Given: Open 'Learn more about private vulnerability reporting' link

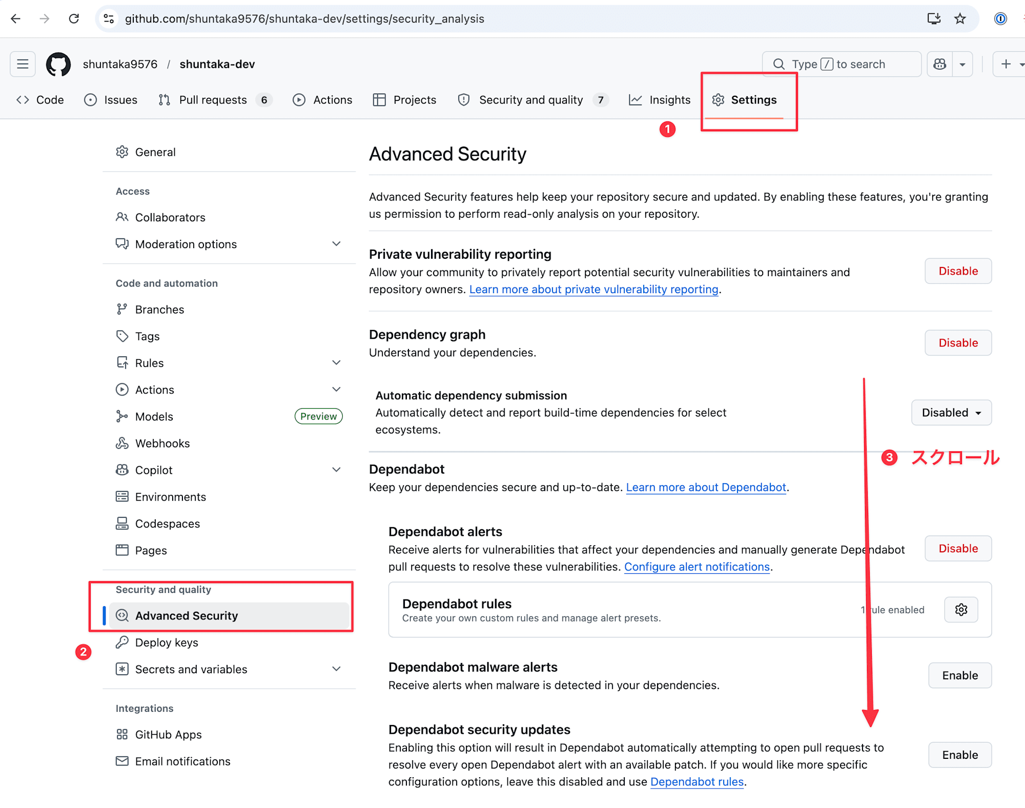Looking at the screenshot, I should 593,289.
